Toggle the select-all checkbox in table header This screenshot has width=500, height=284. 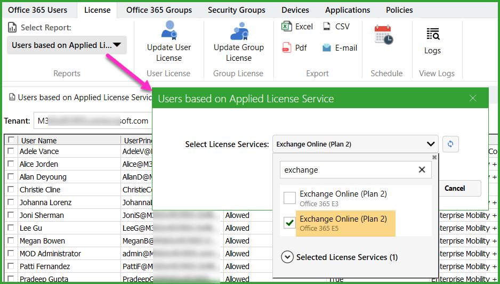(12, 140)
